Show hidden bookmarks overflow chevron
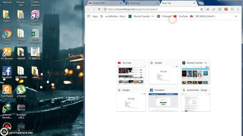Image resolution: width=243 pixels, height=136 pixels. (x=236, y=16)
